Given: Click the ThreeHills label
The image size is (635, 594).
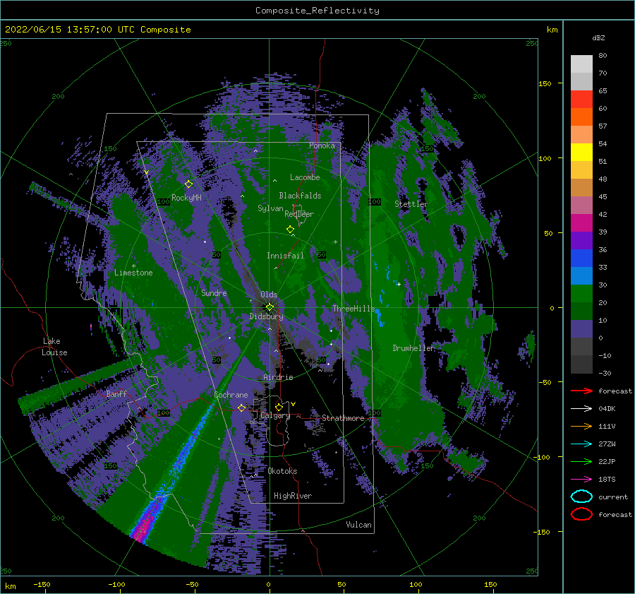Looking at the screenshot, I should pos(354,309).
